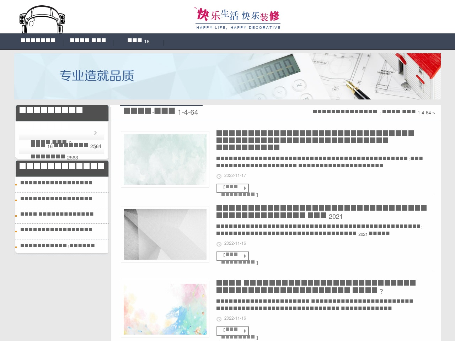Open the sidebar link ending in 2563
This screenshot has height=341, width=455.
click(x=54, y=157)
